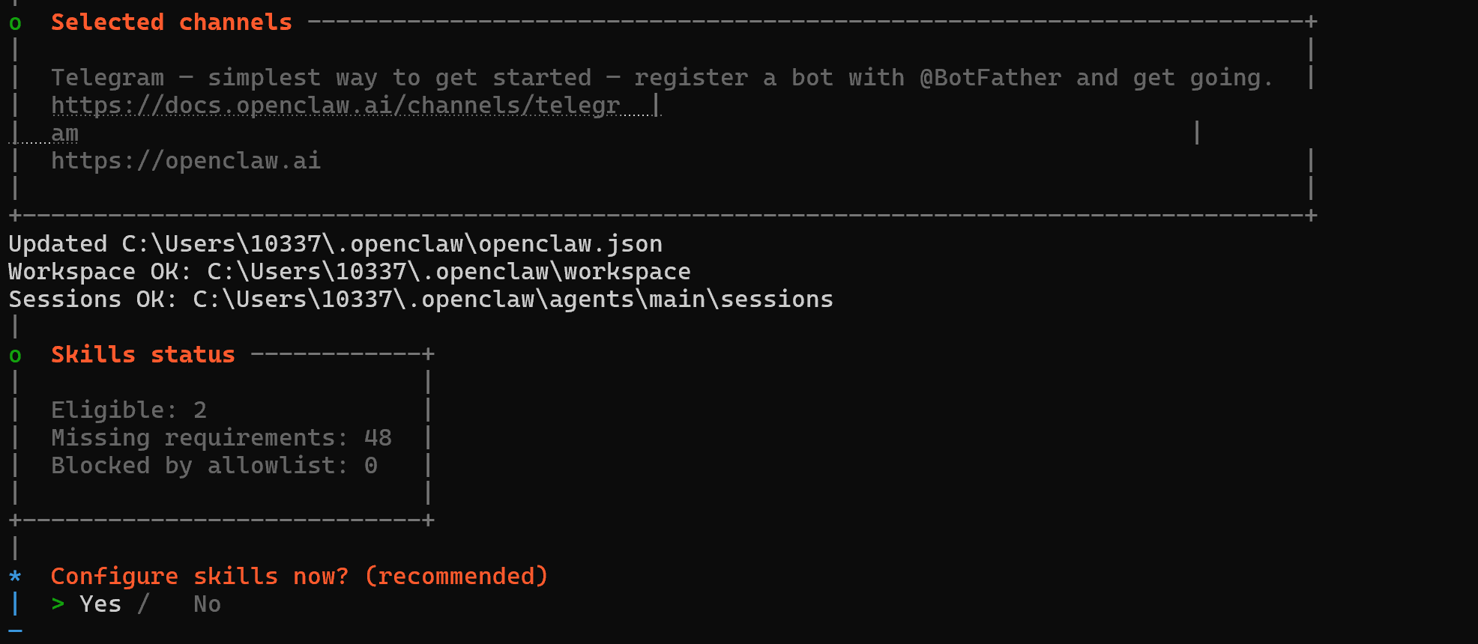1478x644 pixels.
Task: Click the wrapped "am" link fragment
Action: 64,133
